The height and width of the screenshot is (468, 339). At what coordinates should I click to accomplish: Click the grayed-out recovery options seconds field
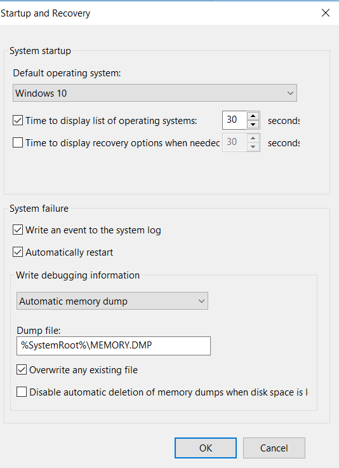235,142
